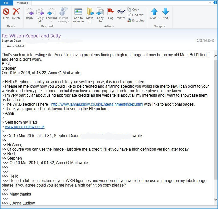Viewport: 218px width, 209px height.
Task: Forward this message
Action: (51, 14)
